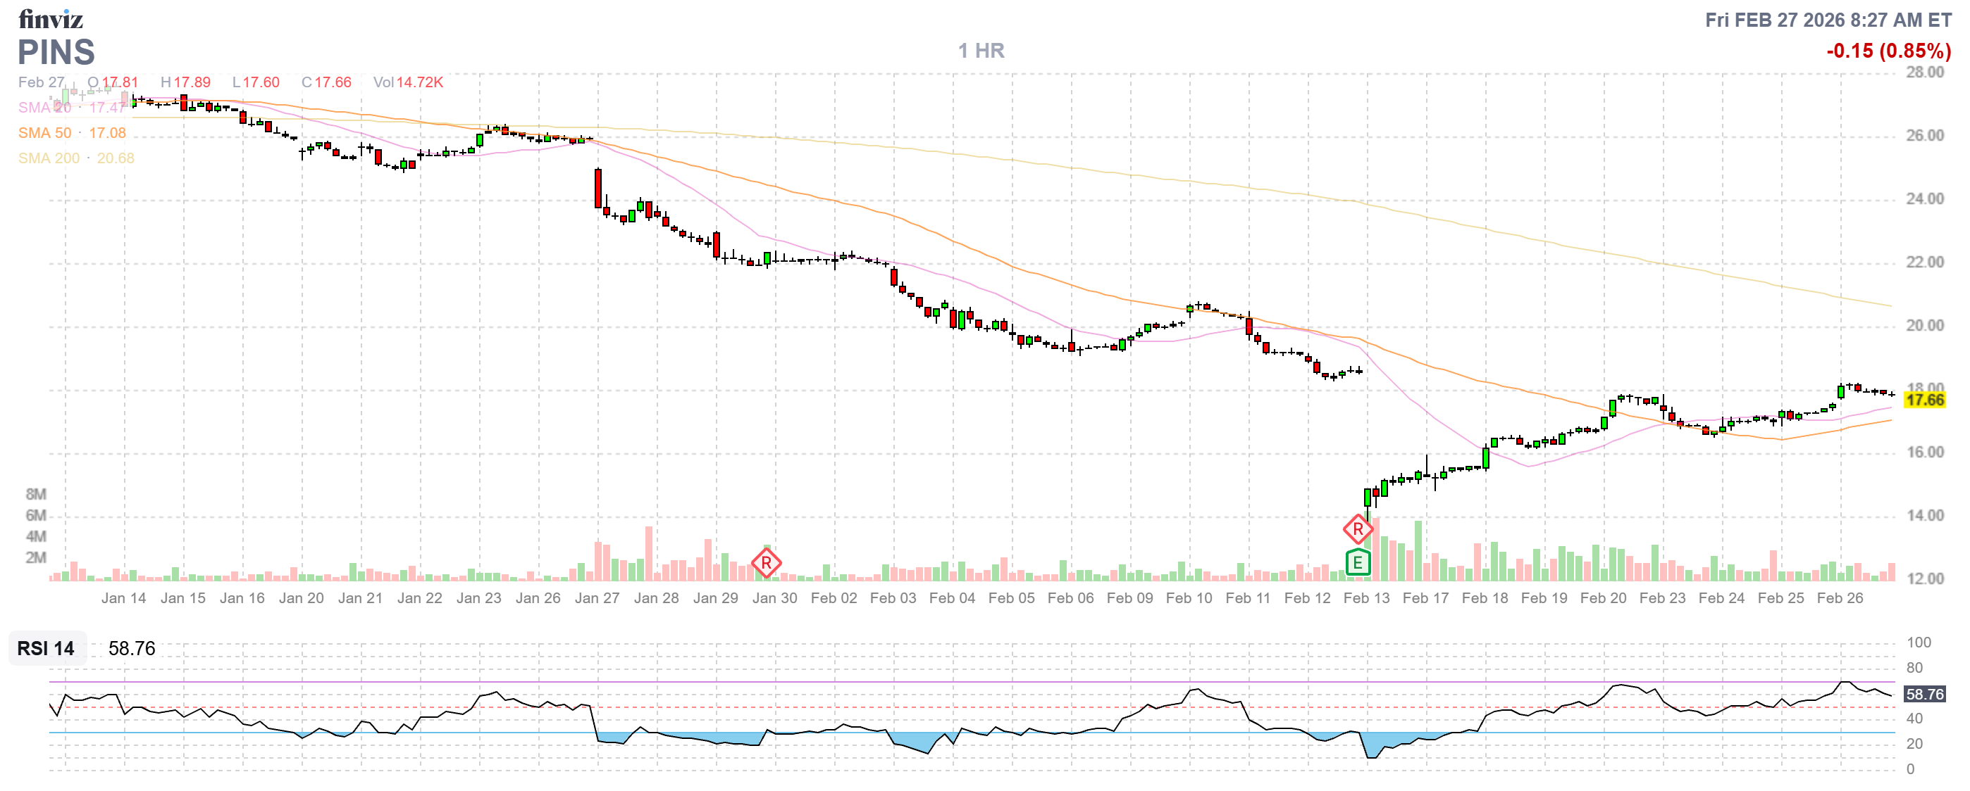The width and height of the screenshot is (1970, 791).
Task: Click the red R diamond marker at Feb 13
Action: [1358, 529]
